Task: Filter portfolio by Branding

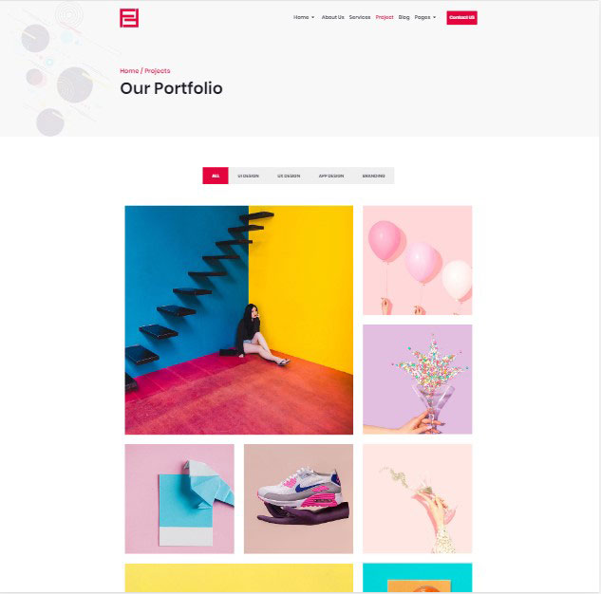Action: pos(374,176)
